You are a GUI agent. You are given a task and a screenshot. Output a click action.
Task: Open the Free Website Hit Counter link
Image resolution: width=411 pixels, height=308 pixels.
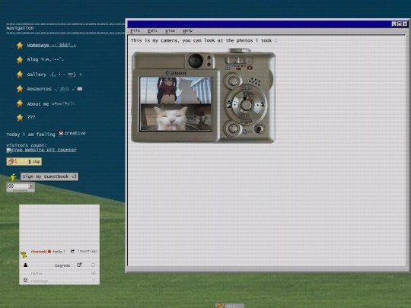(41, 150)
